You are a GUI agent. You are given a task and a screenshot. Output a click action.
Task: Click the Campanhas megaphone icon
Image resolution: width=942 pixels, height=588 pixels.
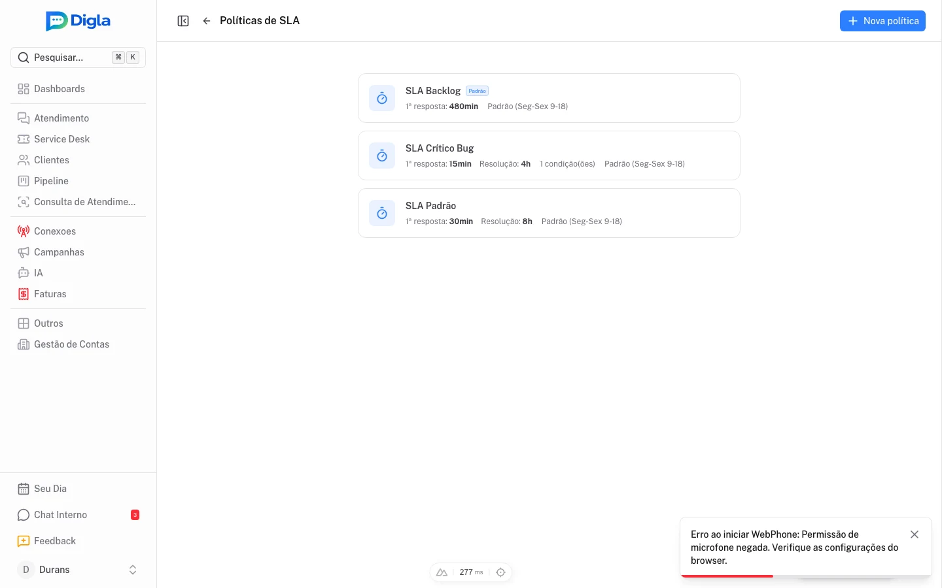(x=24, y=252)
